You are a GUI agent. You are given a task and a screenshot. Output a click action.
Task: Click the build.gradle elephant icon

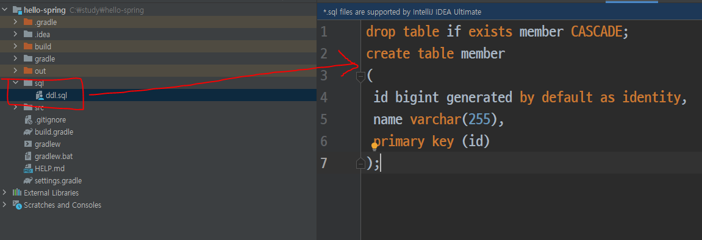point(28,132)
